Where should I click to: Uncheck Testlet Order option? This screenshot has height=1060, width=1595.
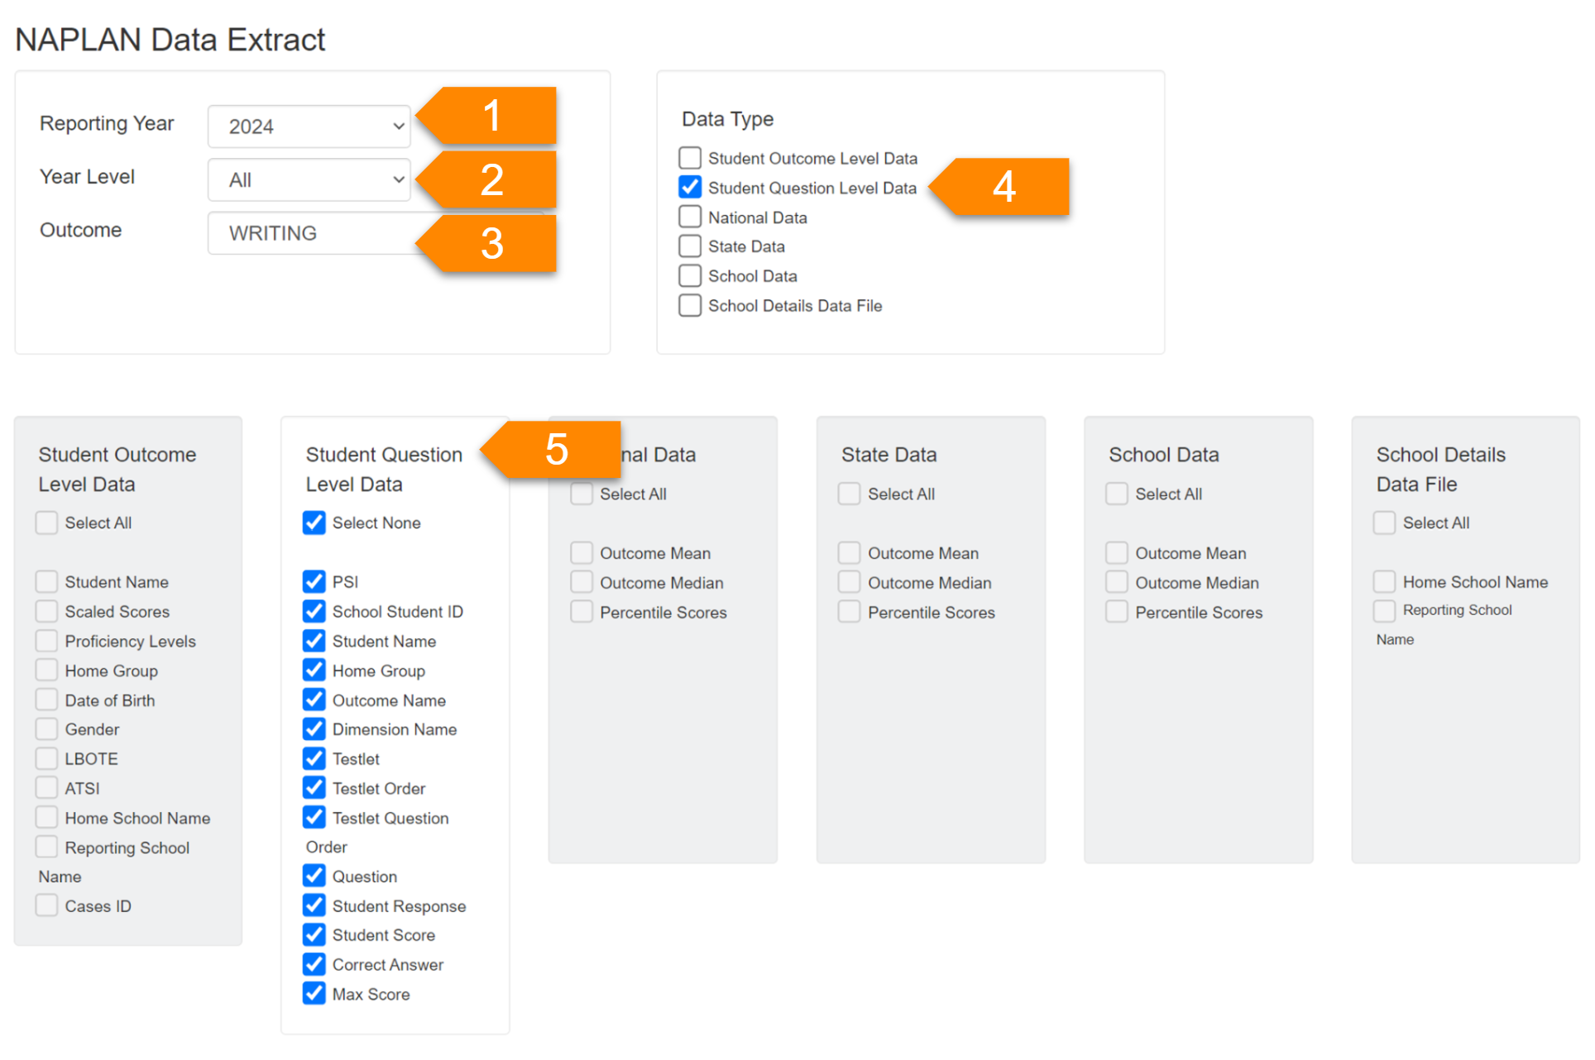[x=314, y=789]
